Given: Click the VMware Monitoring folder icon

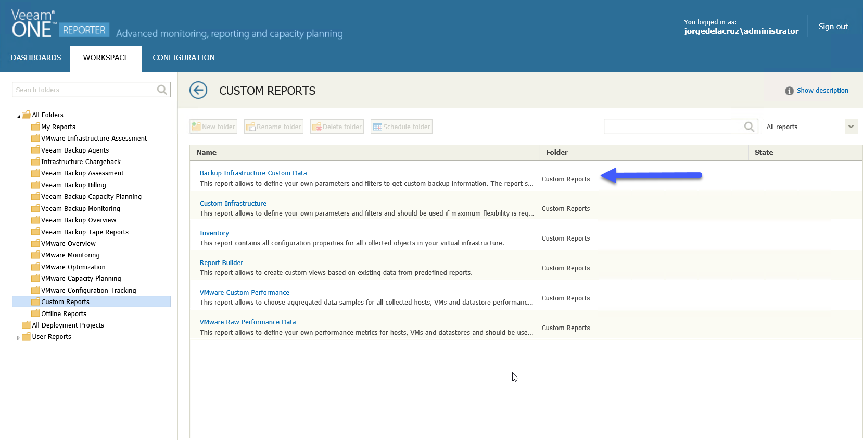Looking at the screenshot, I should click(x=35, y=255).
